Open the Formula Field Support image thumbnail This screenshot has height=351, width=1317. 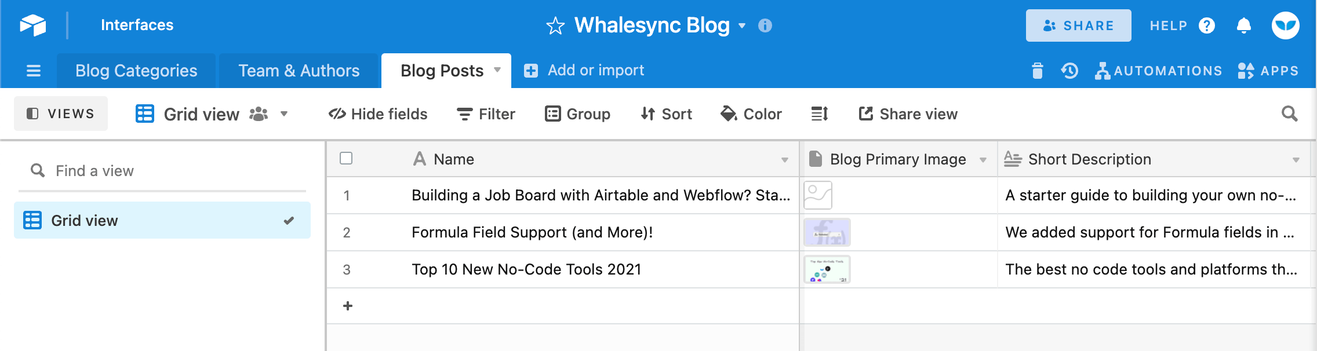tap(827, 232)
